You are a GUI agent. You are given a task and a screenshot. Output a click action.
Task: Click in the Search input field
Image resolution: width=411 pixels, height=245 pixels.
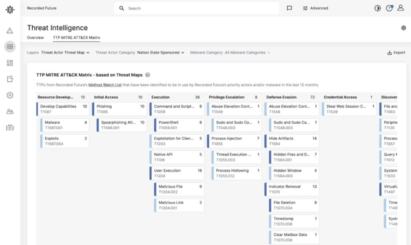point(196,8)
